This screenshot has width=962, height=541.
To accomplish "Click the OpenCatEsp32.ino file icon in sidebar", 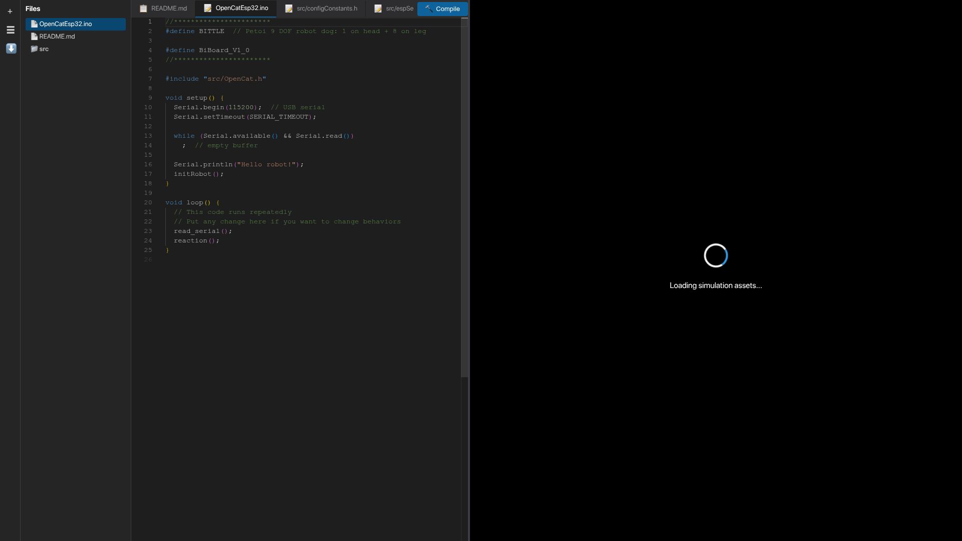I will coord(34,24).
